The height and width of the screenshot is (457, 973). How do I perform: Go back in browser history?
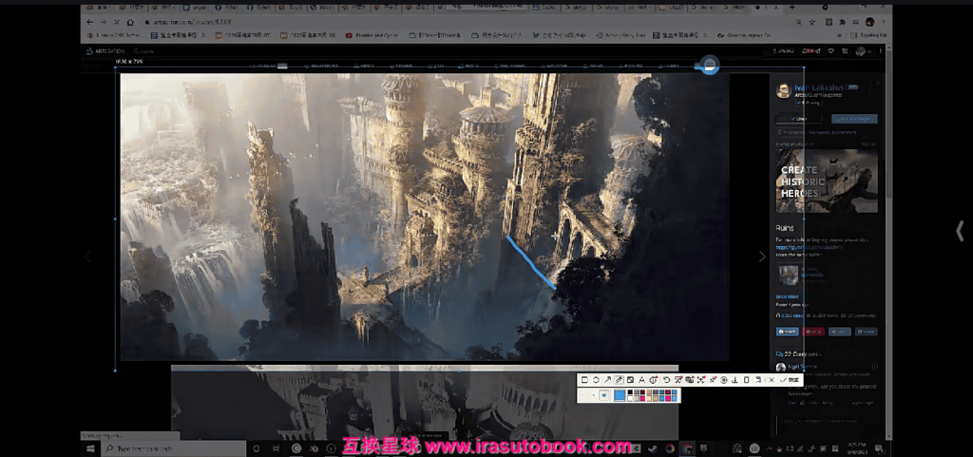point(88,22)
